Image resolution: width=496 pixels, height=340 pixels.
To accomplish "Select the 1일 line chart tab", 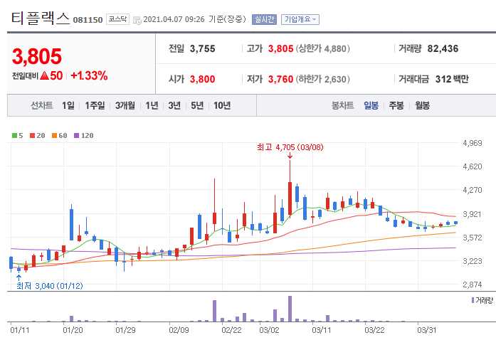I will pos(68,105).
